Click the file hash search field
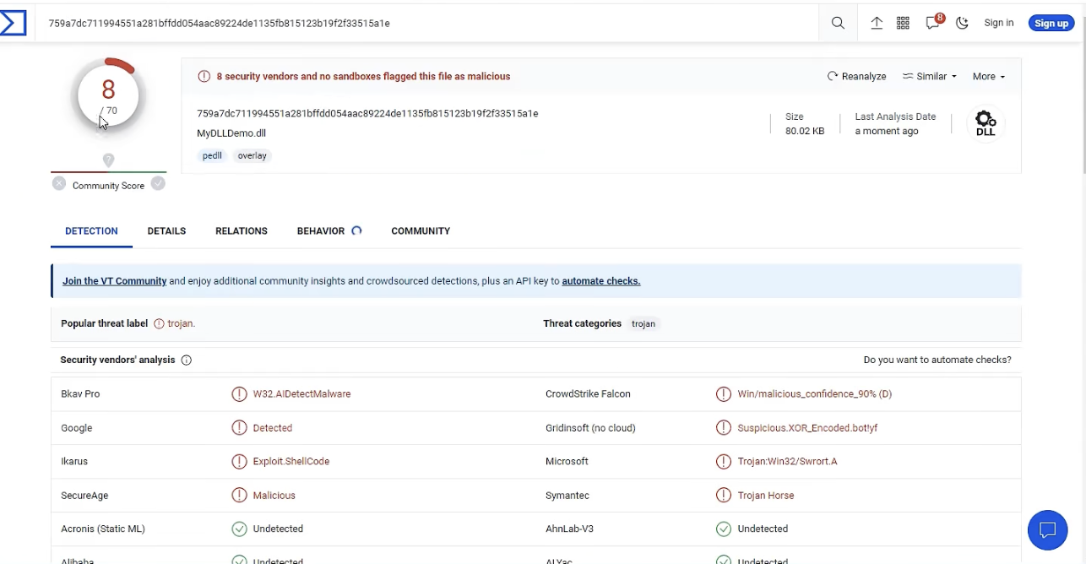 426,23
